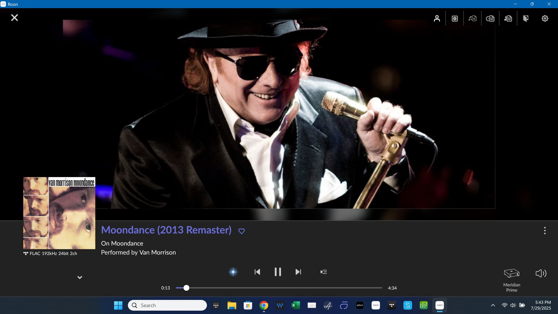Click elapsed time 0:13
This screenshot has height=314, width=558.
166,288
